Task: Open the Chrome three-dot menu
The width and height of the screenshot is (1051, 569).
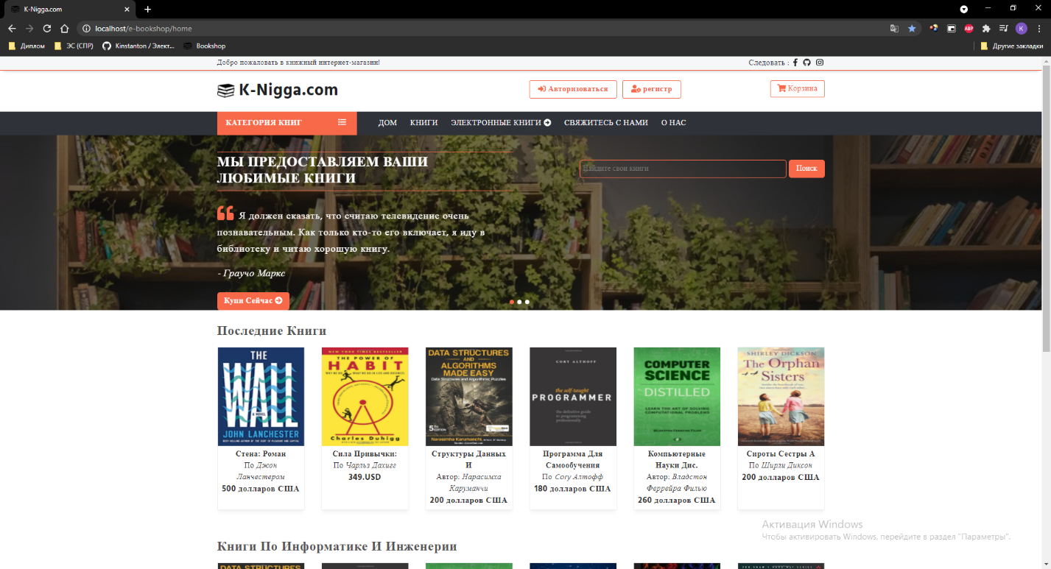Action: pos(1038,29)
